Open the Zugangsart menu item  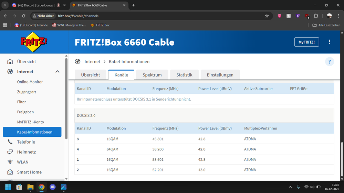27,92
